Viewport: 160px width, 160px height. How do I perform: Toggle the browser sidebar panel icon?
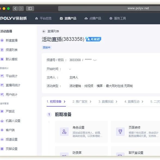(x=30, y=8)
